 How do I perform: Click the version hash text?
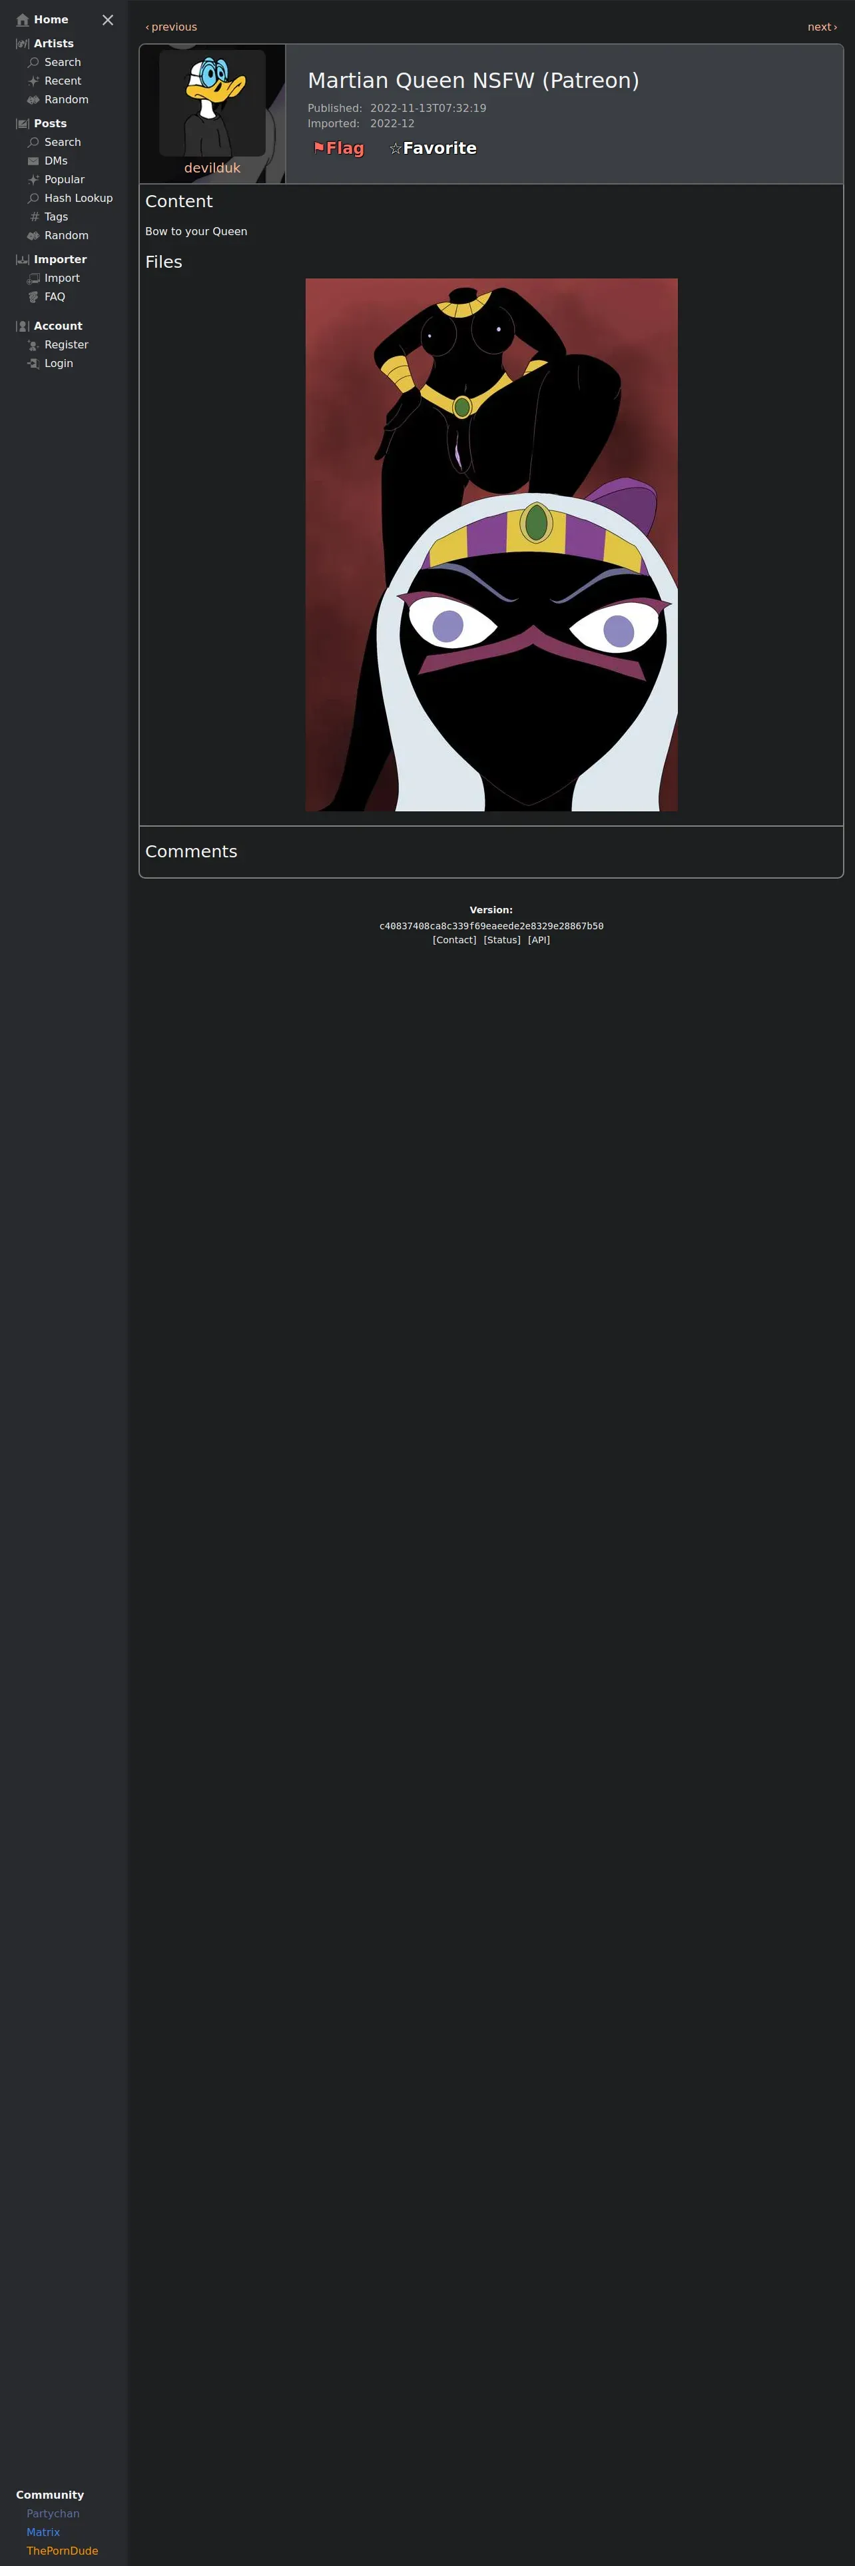(x=491, y=927)
